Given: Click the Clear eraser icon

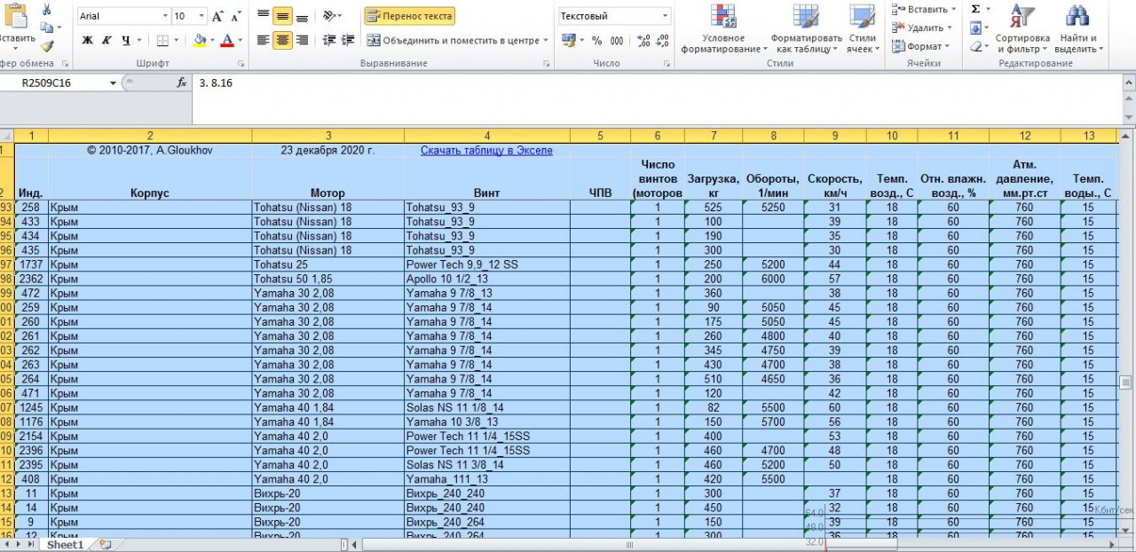Looking at the screenshot, I should coord(975,46).
